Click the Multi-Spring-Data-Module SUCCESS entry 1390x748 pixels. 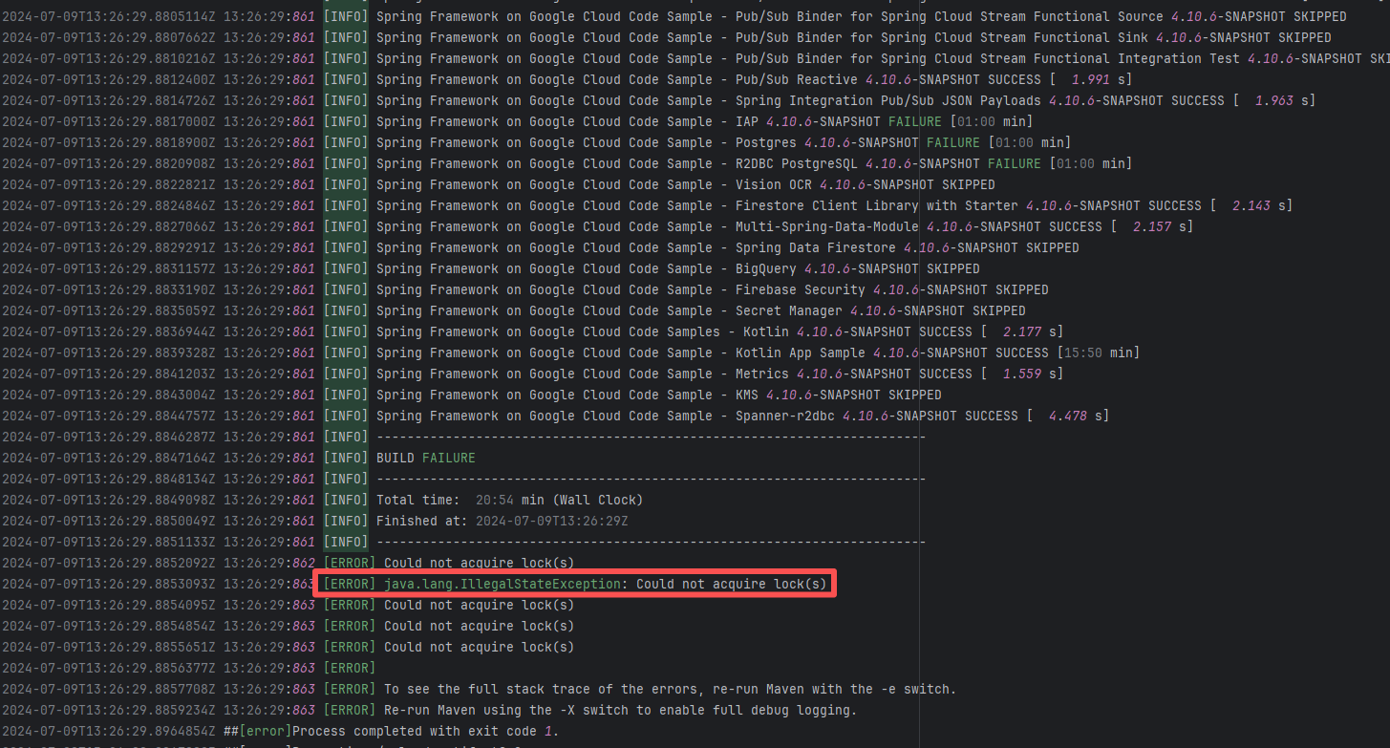(783, 226)
